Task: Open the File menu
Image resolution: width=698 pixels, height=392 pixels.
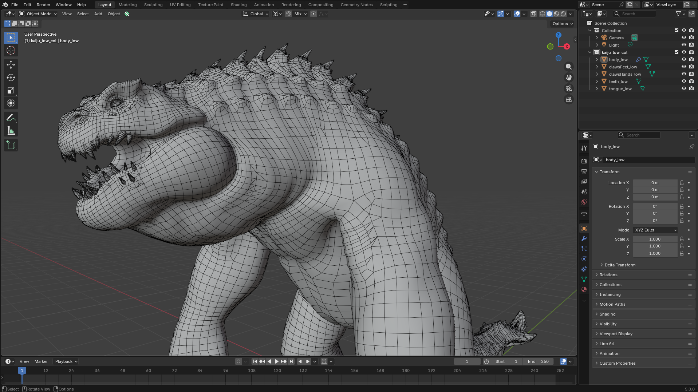Action: click(x=15, y=5)
